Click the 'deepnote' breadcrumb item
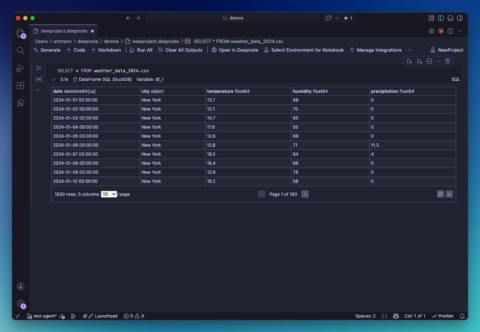 coord(88,42)
